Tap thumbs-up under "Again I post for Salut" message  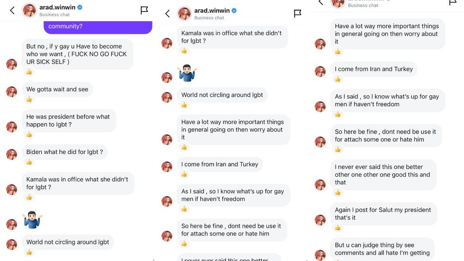(338, 227)
